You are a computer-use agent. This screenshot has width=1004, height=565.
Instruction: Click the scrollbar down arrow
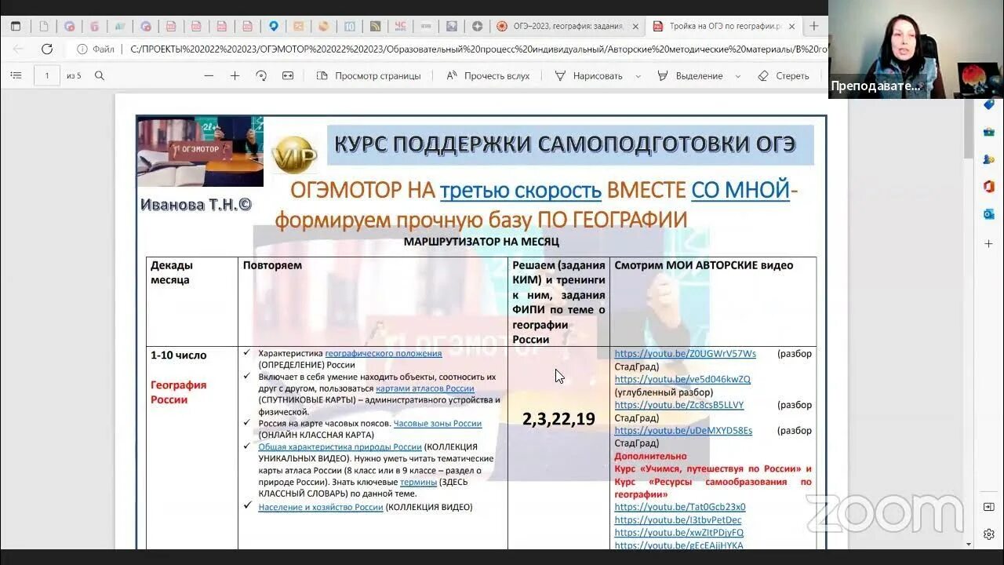click(x=968, y=544)
